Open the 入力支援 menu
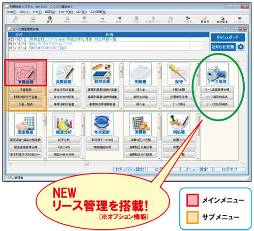 pyautogui.click(x=98, y=12)
